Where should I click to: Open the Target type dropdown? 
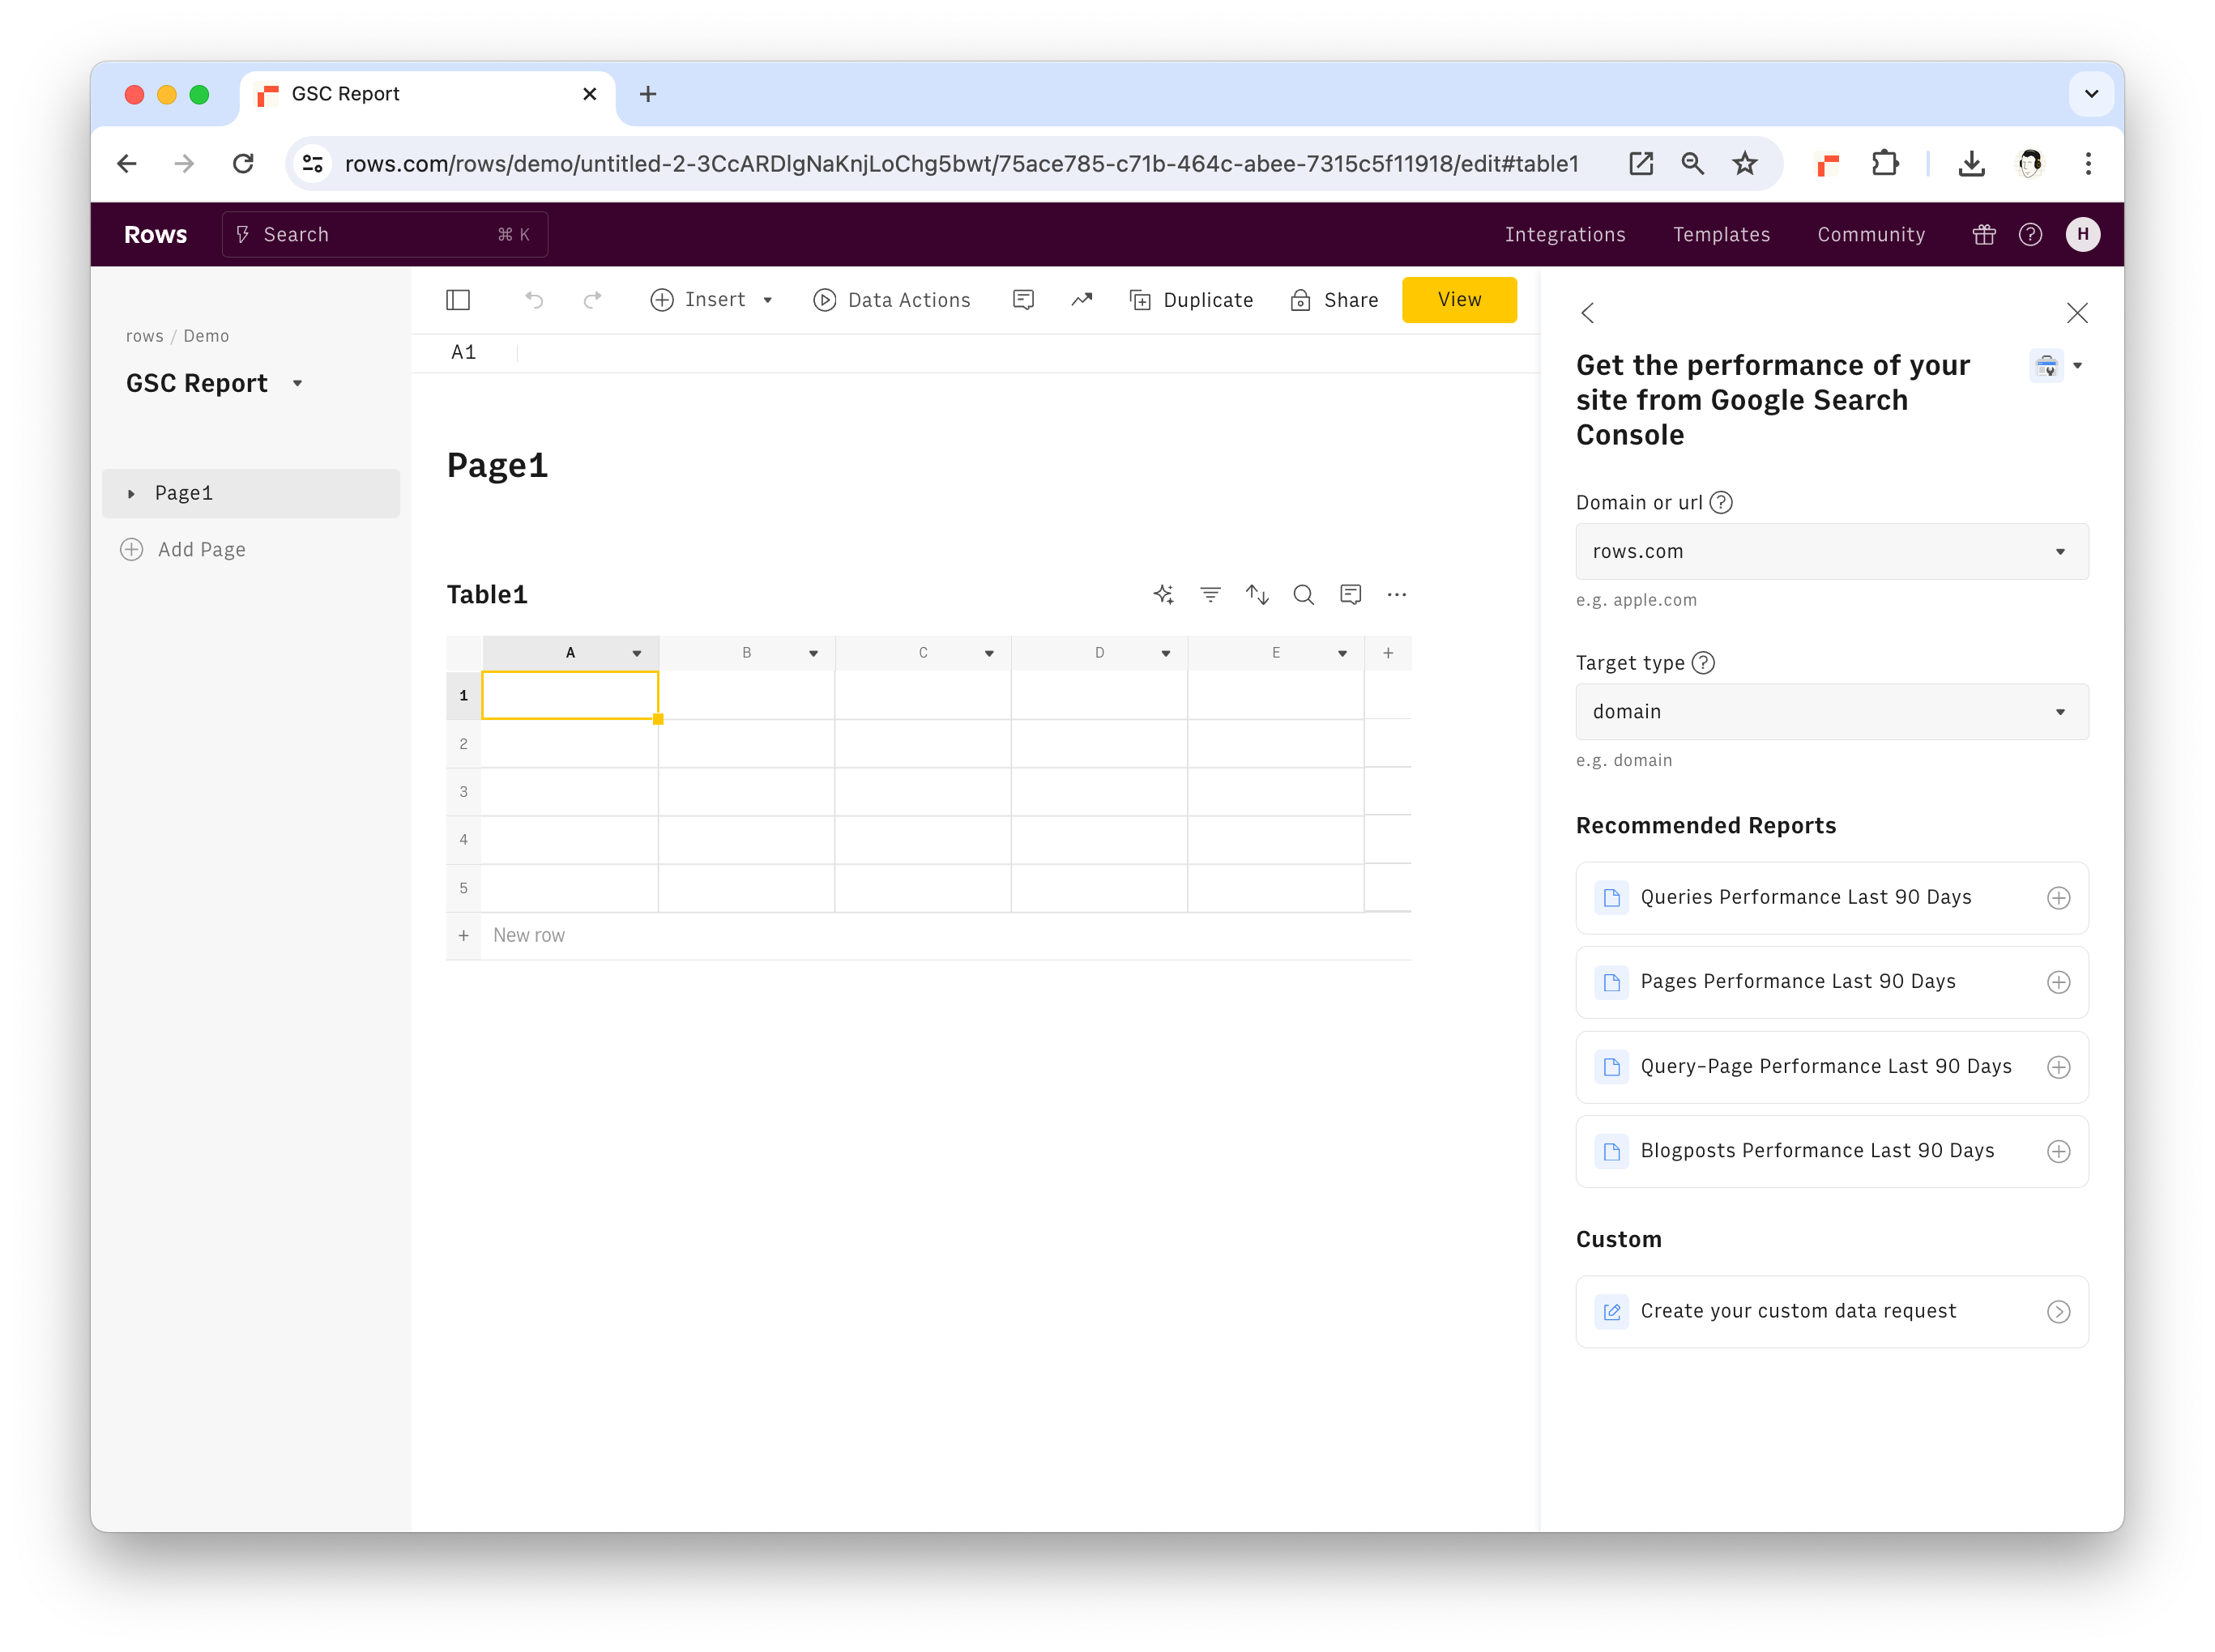(1829, 712)
